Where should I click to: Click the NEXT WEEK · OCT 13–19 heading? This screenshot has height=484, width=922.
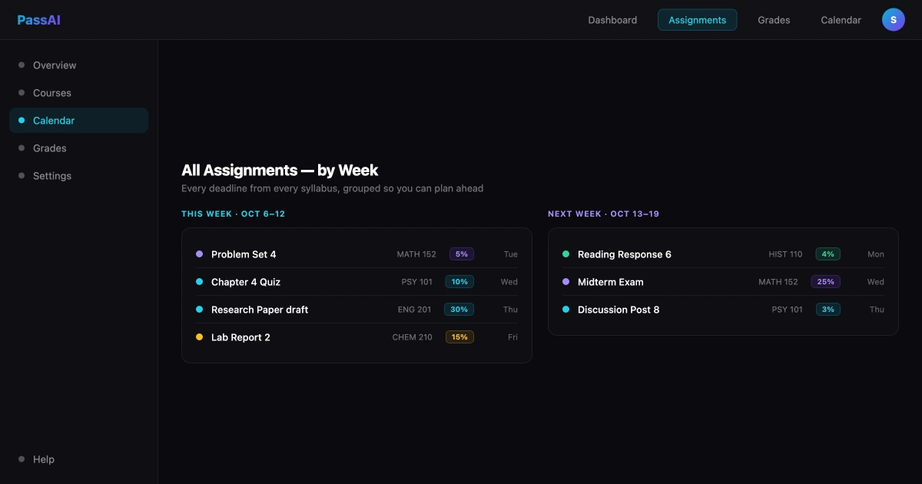click(x=603, y=214)
